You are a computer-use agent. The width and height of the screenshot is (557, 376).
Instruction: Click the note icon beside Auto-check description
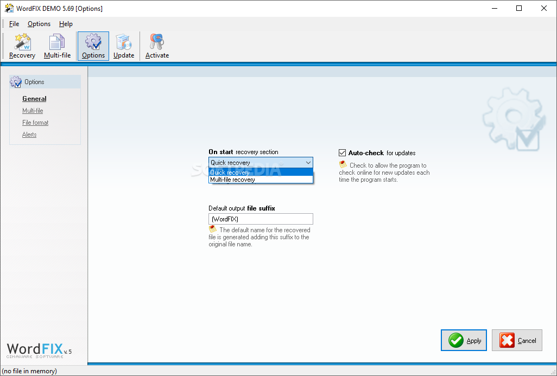pyautogui.click(x=343, y=164)
